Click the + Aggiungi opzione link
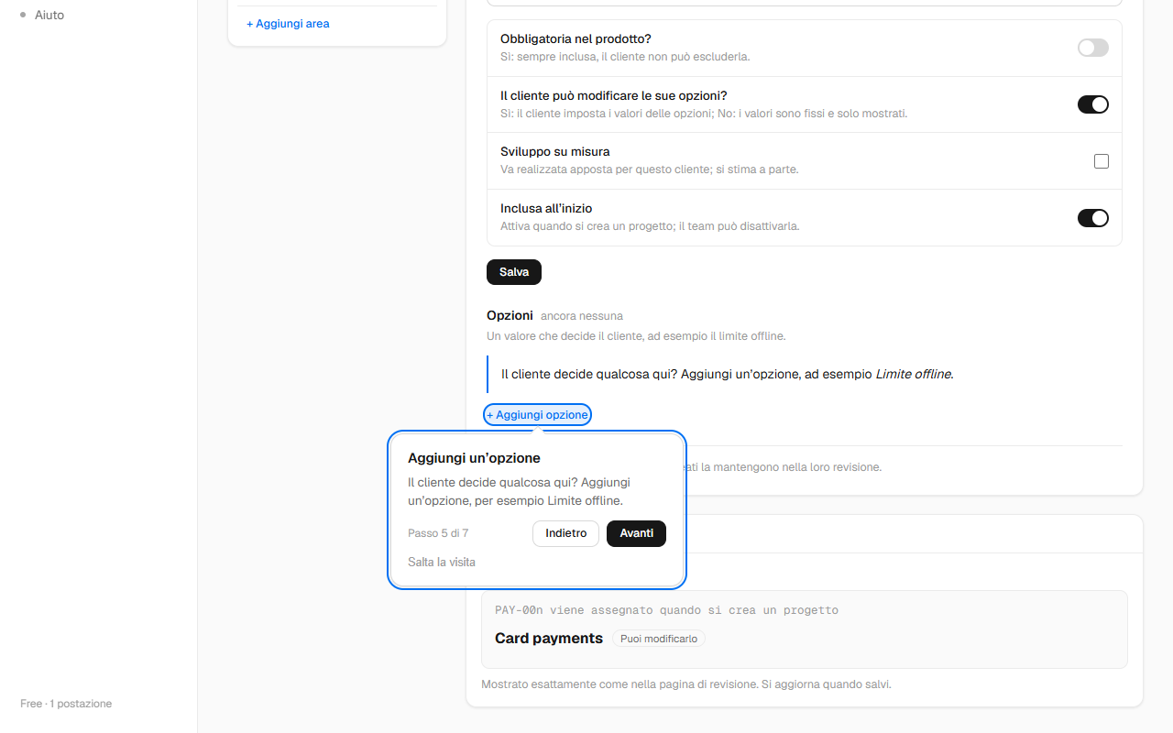1173x733 pixels. 537,415
